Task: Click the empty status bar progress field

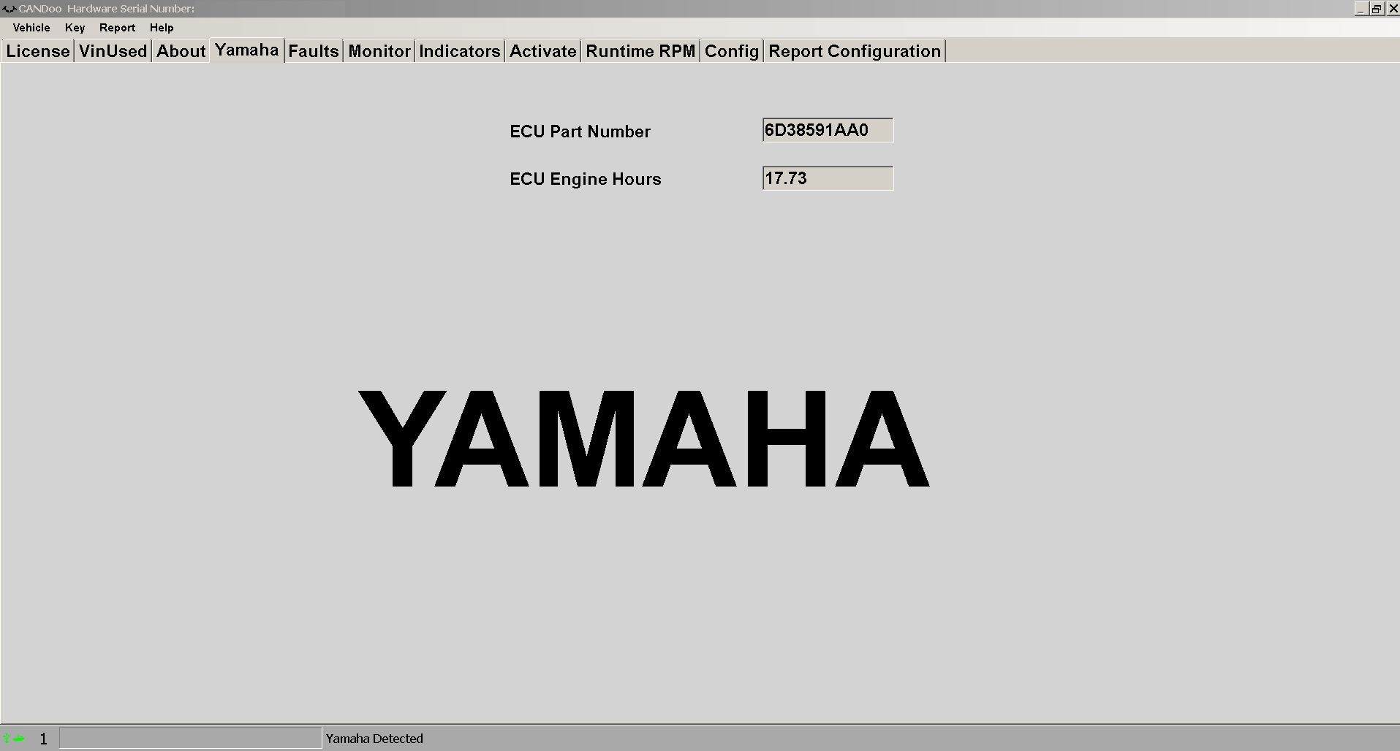Action: pos(190,738)
